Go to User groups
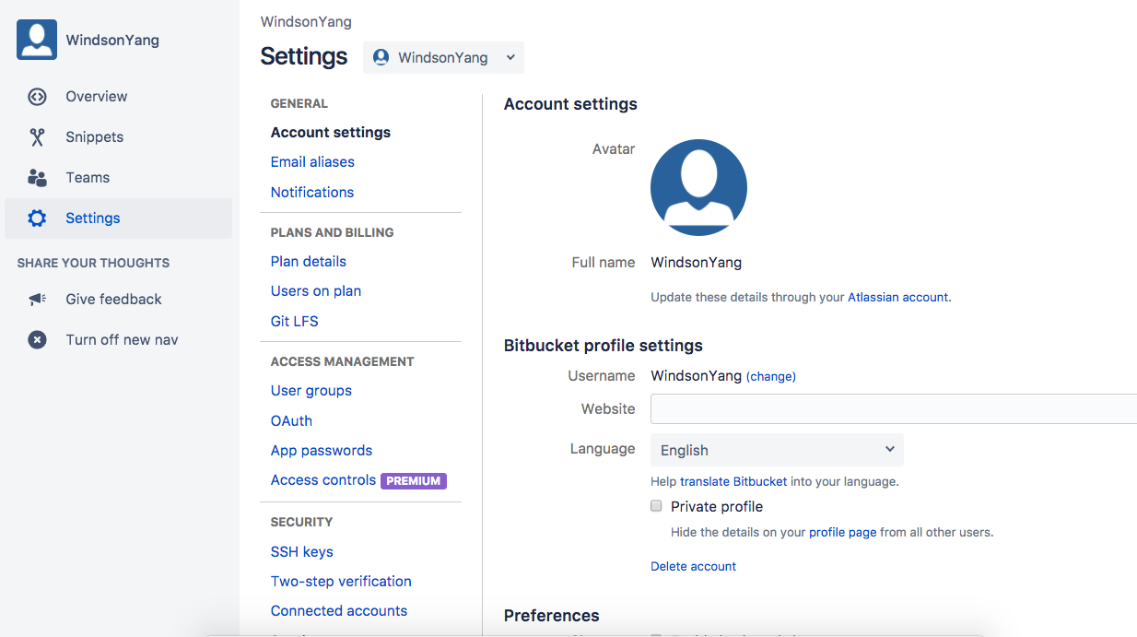The width and height of the screenshot is (1137, 637). coord(311,391)
